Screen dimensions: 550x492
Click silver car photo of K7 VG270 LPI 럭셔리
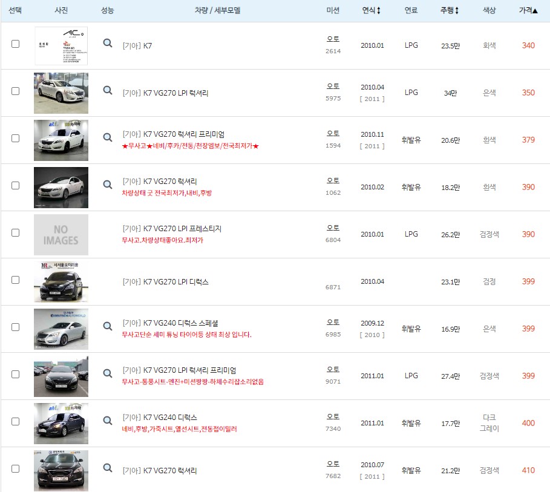tap(61, 93)
